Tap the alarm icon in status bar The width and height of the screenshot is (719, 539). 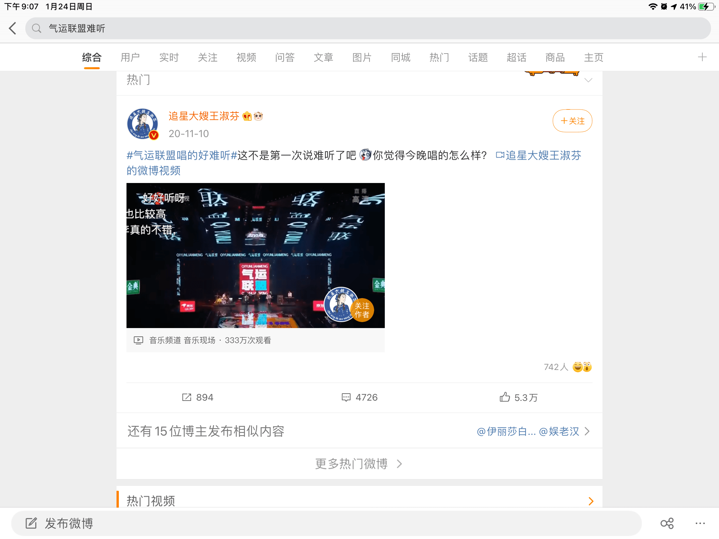tap(664, 6)
